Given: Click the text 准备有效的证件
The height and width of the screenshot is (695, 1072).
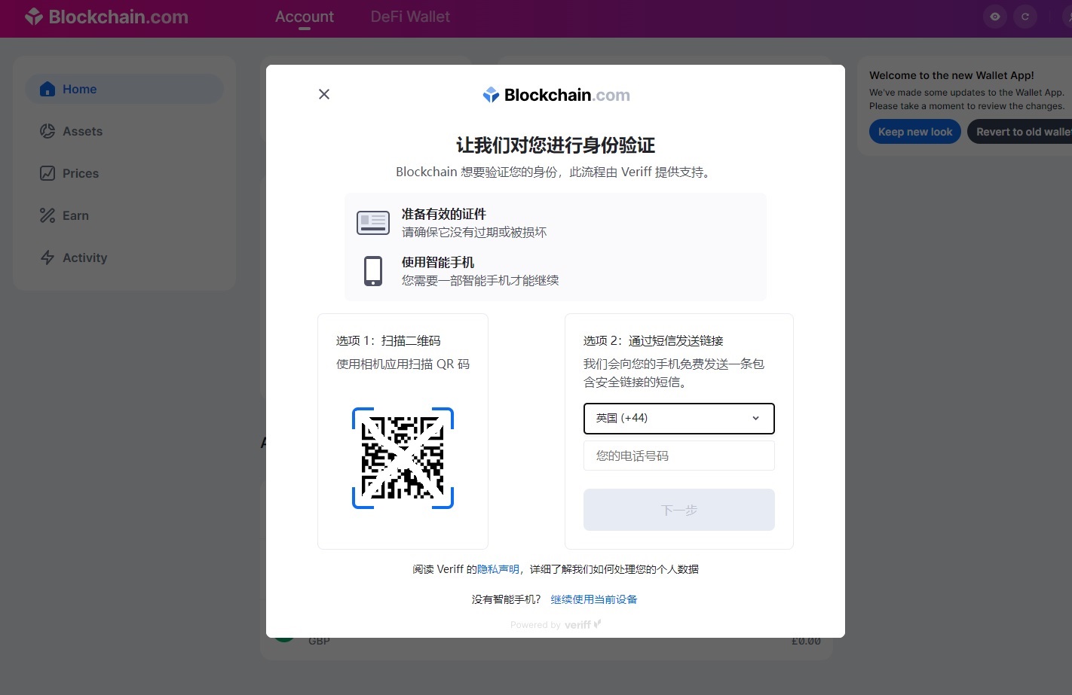Looking at the screenshot, I should [444, 214].
